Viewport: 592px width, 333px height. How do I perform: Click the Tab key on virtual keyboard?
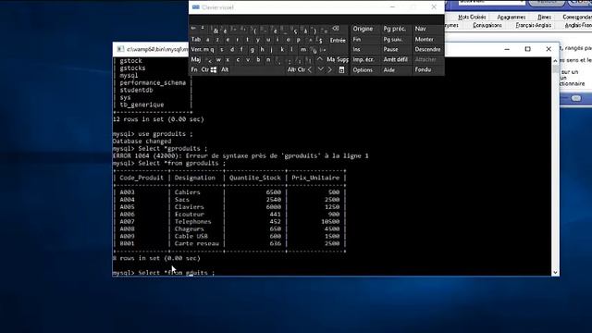(x=196, y=39)
